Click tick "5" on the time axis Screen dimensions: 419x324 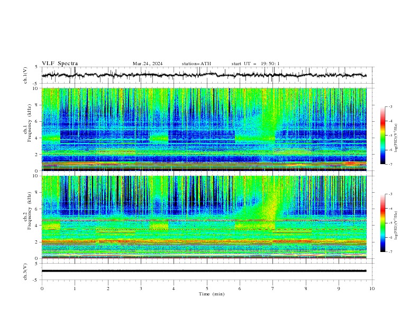tap(207, 289)
